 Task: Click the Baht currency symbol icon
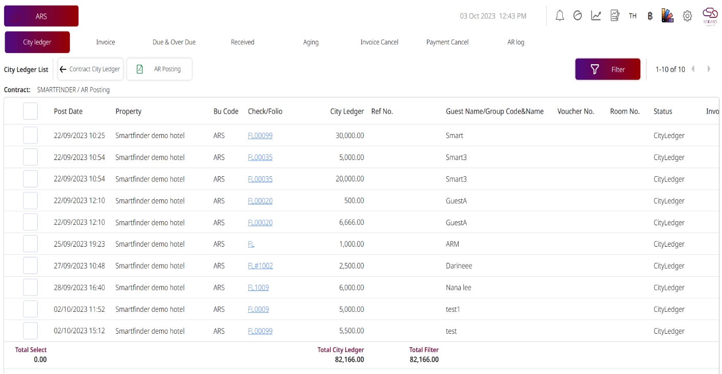tap(650, 16)
